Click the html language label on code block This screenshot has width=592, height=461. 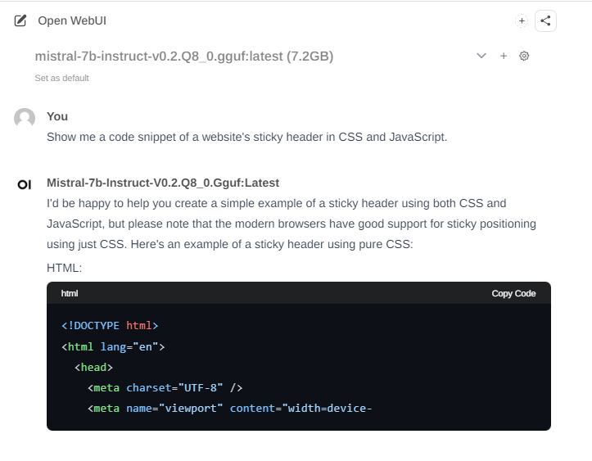click(x=70, y=293)
